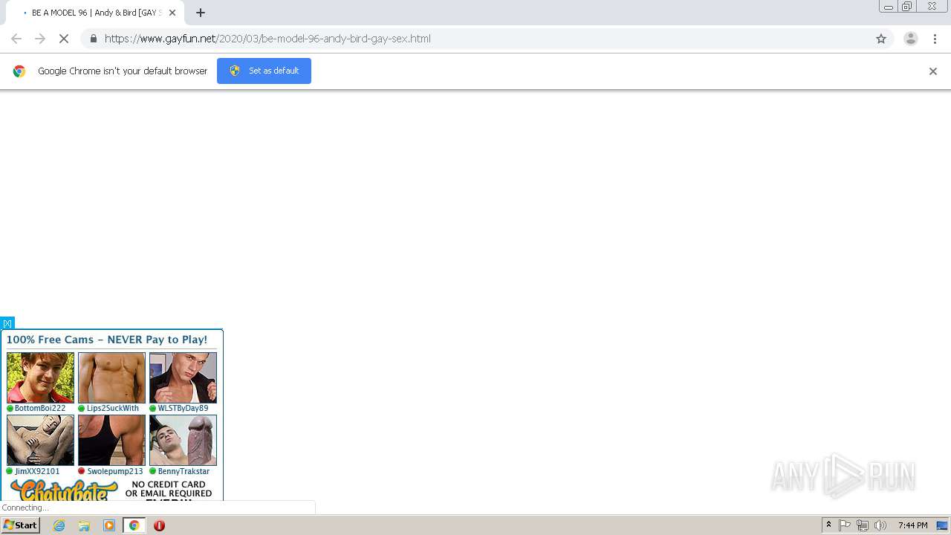Viewport: 951px width, 535px height.
Task: Open Chrome three-dot menu
Action: click(935, 39)
